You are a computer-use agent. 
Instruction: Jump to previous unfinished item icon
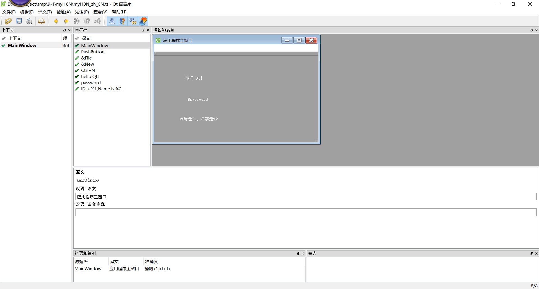pyautogui.click(x=77, y=21)
